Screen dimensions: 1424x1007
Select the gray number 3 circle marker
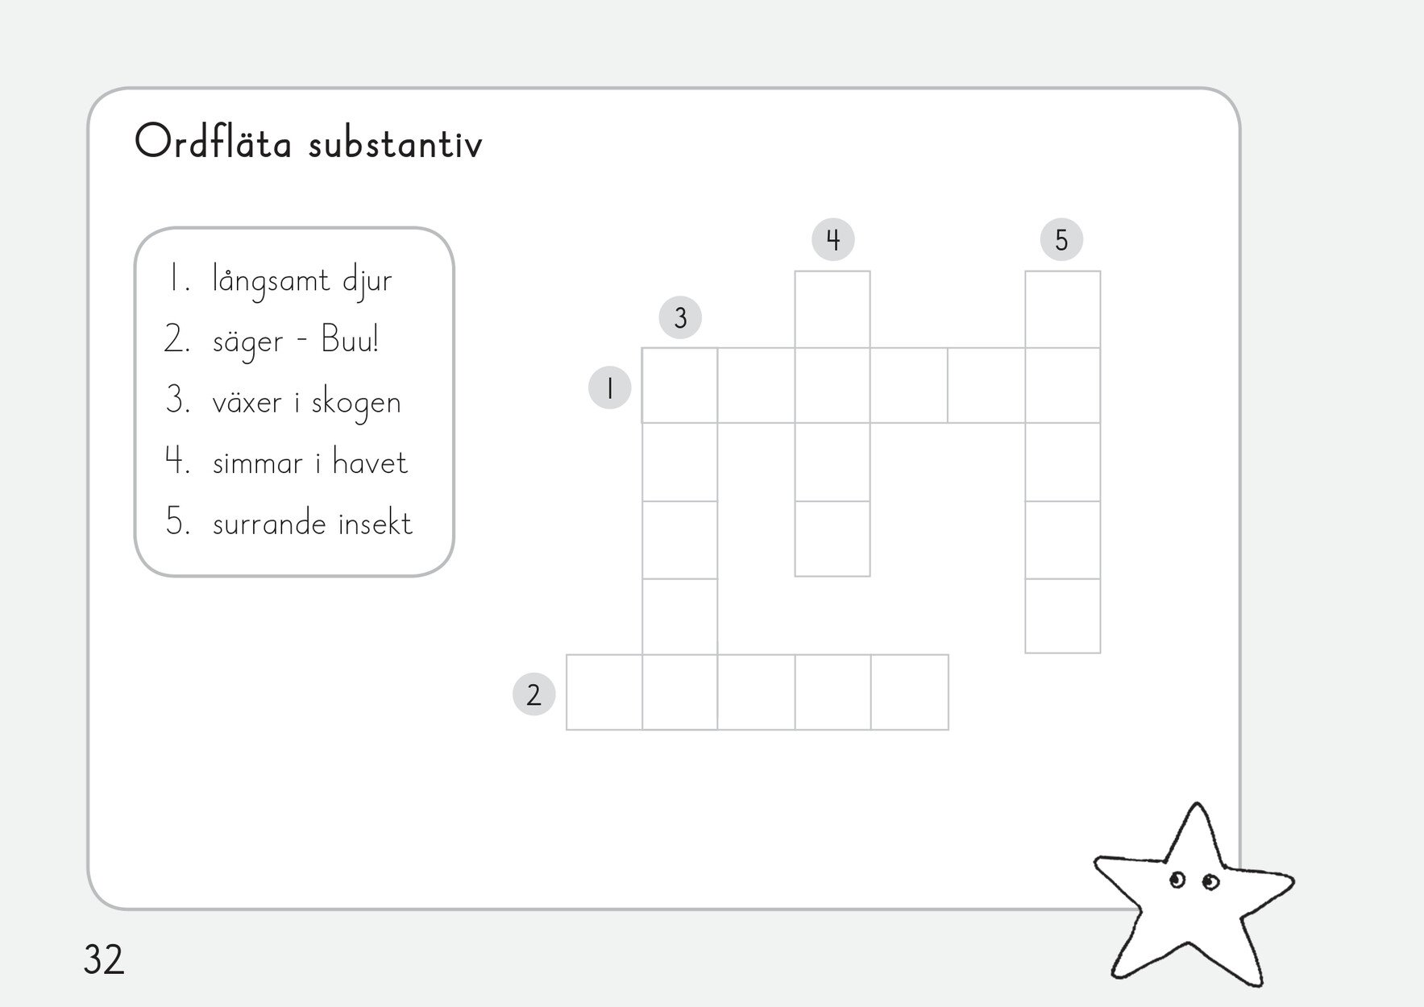pyautogui.click(x=680, y=317)
